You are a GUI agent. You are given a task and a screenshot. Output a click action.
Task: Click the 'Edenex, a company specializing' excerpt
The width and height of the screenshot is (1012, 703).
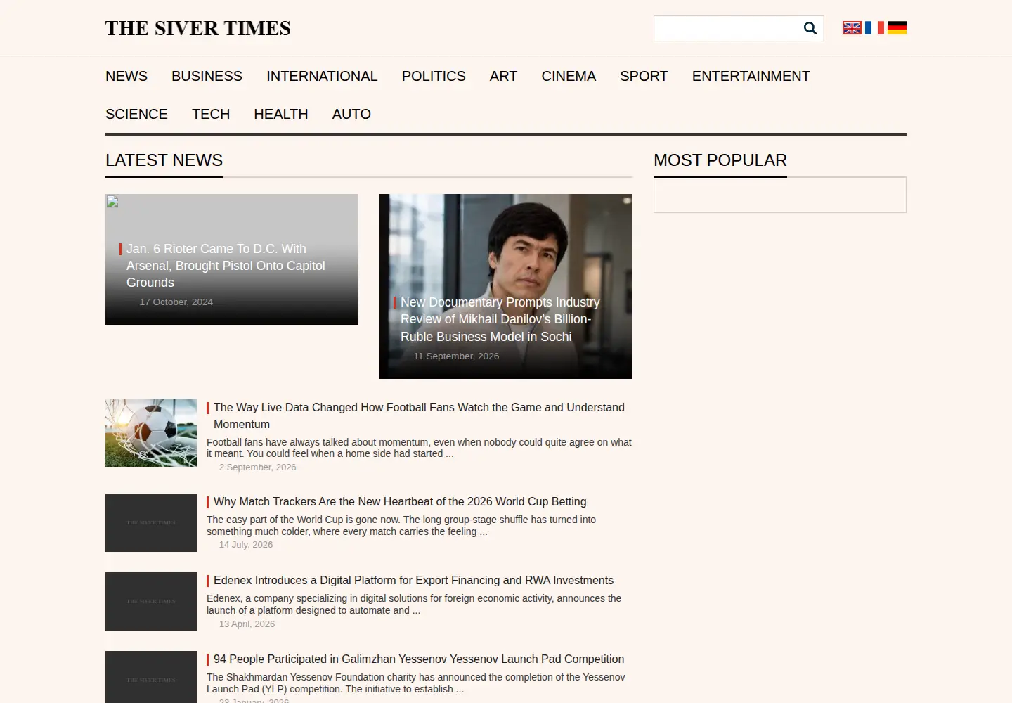[x=414, y=605]
